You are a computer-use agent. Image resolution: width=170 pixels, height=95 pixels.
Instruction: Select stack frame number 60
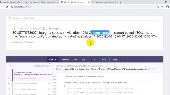(x=29, y=89)
